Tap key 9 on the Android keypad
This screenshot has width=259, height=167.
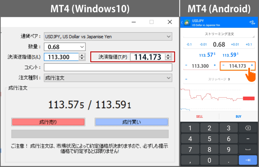pyautogui.click(x=228, y=150)
